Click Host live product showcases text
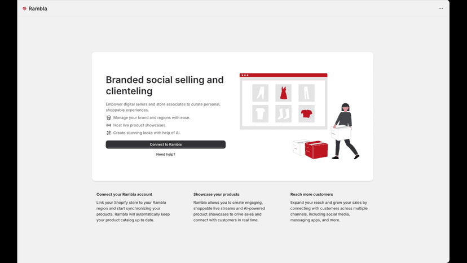Viewport: 467px width, 263px height. tap(140, 125)
